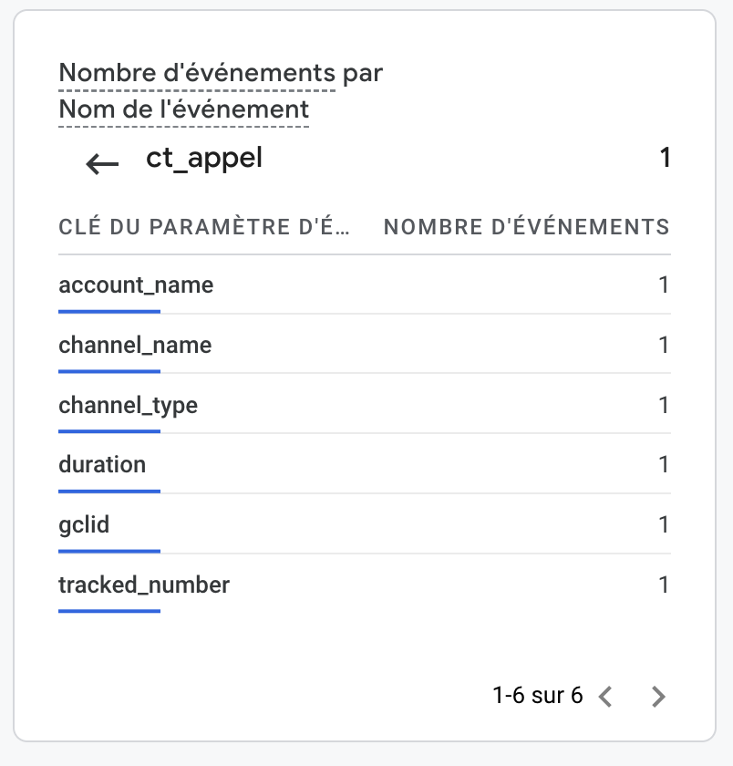Click the 1-6 sur 6 pagination label
Image resolution: width=733 pixels, height=766 pixels.
tap(538, 695)
